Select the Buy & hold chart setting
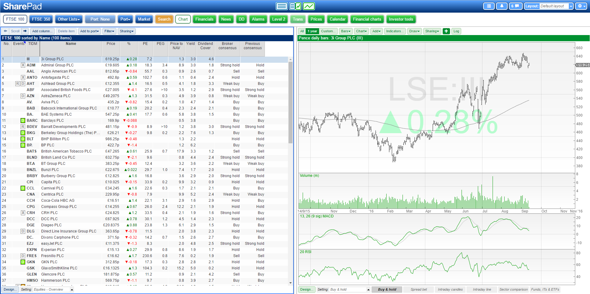This screenshot has height=294, width=590. [x=387, y=289]
